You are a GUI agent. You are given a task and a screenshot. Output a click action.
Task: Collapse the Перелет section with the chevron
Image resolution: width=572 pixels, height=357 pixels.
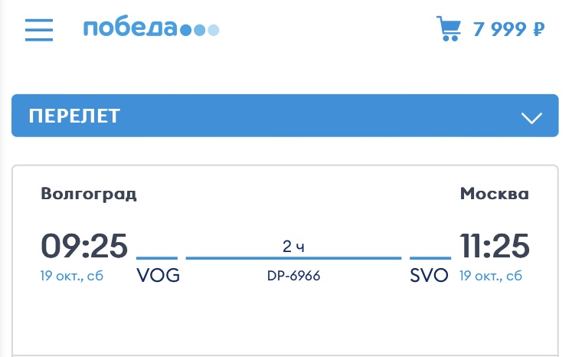coord(531,117)
